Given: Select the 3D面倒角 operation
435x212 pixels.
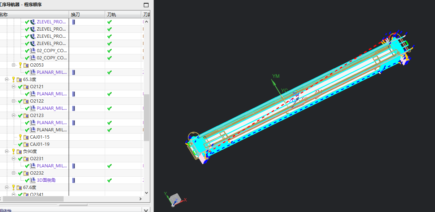Looking at the screenshot, I should (46, 180).
